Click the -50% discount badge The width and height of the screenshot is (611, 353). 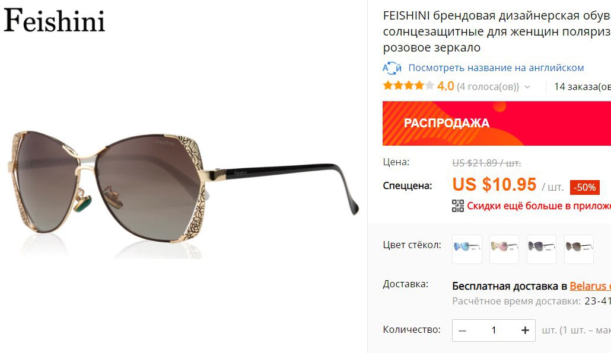[x=584, y=187]
